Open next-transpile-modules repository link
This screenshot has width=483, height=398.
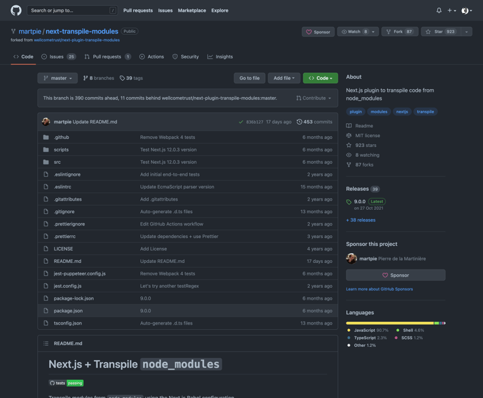82,31
